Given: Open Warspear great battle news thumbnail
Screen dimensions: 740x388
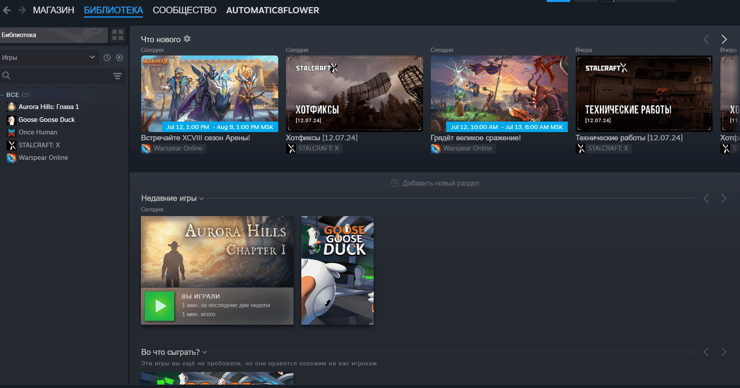Looking at the screenshot, I should pos(499,94).
